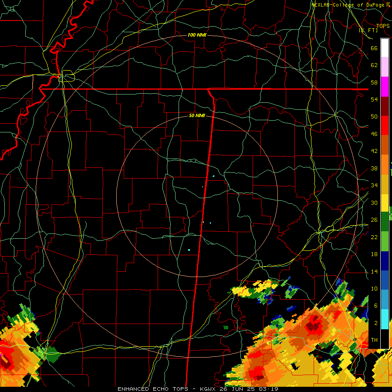Viewport: 392px width, 392px height.
Task: Click the "38" legend value
Action: tap(374, 168)
